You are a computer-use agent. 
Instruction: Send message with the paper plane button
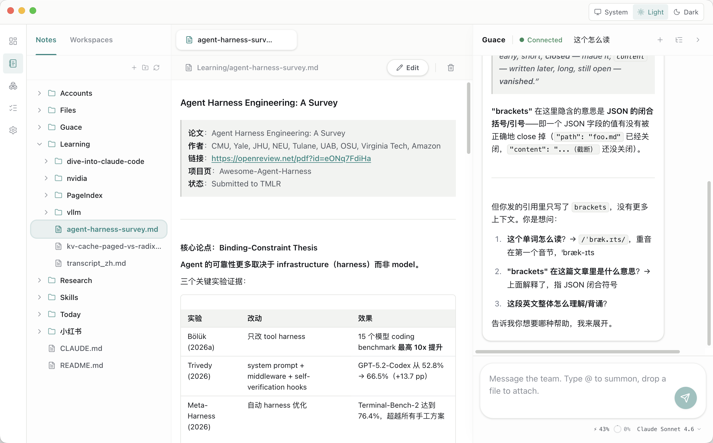685,398
